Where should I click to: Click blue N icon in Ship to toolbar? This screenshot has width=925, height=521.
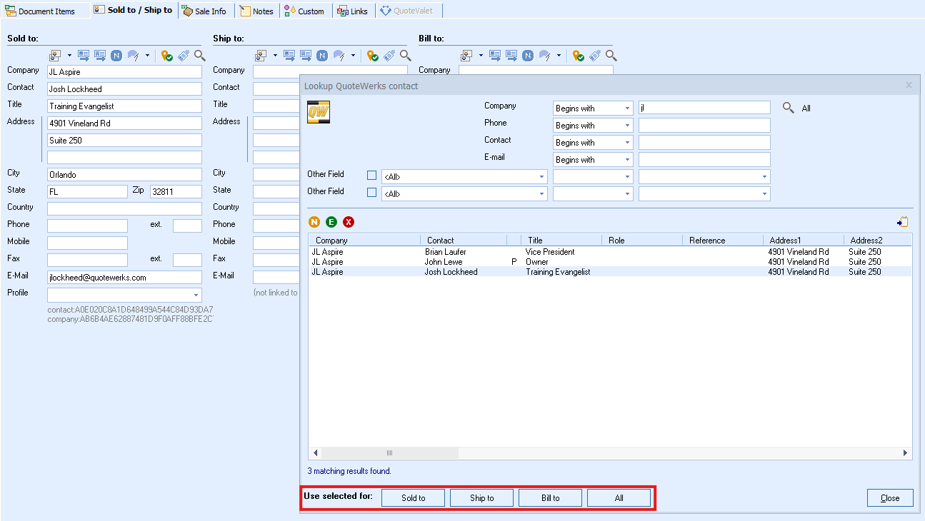tap(322, 56)
